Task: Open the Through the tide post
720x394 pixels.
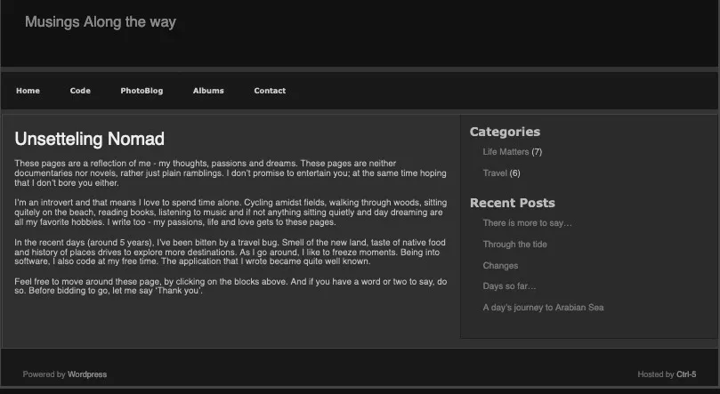Action: click(x=514, y=245)
